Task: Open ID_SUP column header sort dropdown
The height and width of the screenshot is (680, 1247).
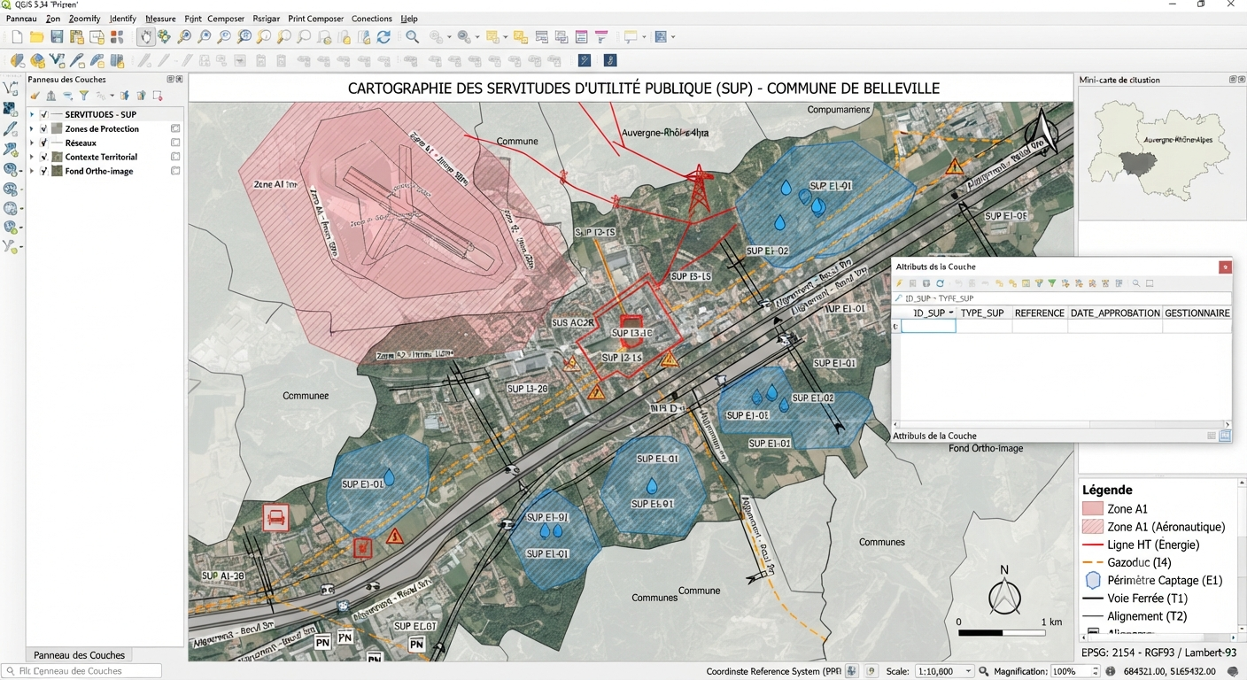Action: point(951,313)
